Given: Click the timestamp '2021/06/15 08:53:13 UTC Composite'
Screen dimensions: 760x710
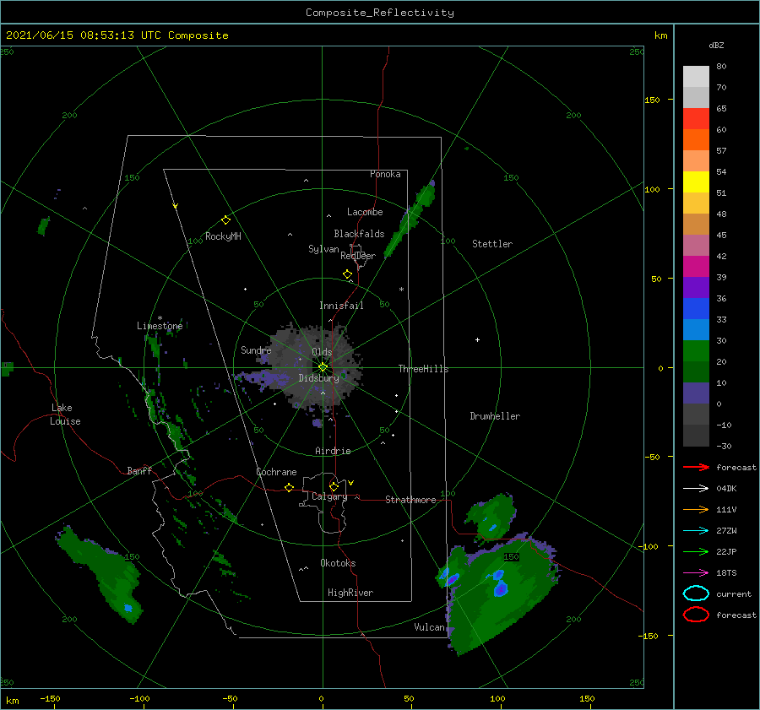Looking at the screenshot, I should [117, 35].
